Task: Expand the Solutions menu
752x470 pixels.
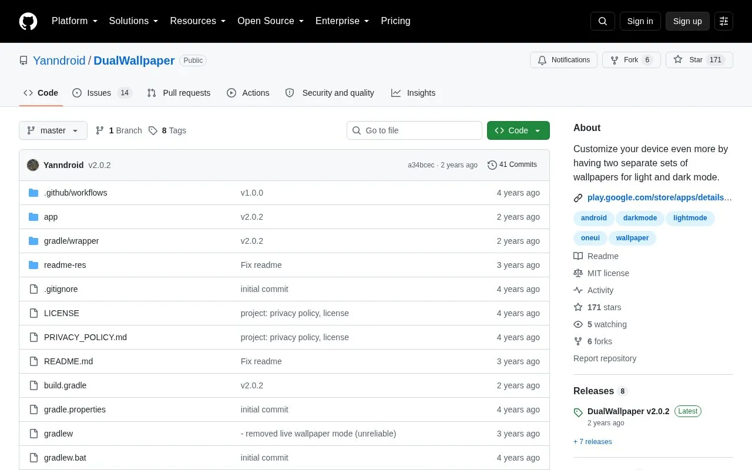Action: point(133,21)
